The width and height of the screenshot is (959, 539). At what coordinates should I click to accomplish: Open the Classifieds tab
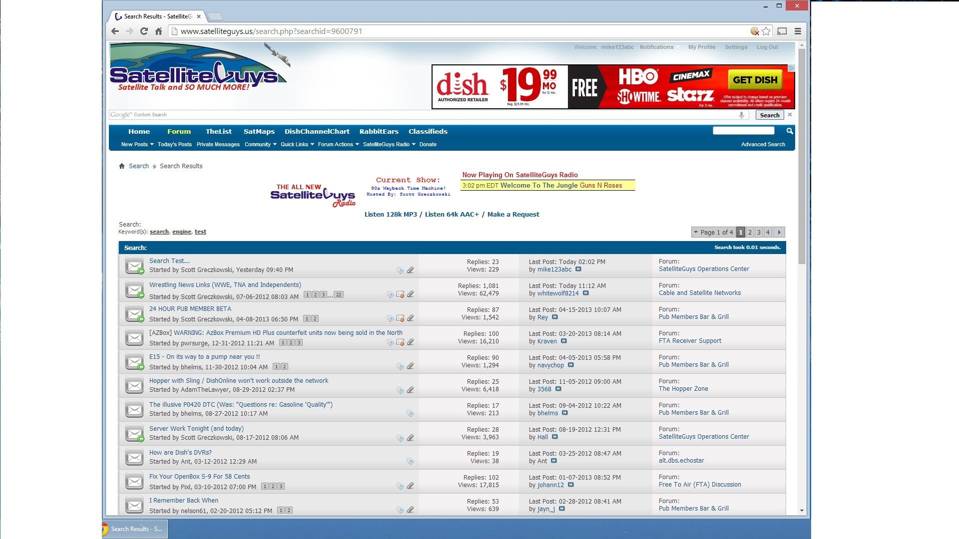tap(428, 132)
